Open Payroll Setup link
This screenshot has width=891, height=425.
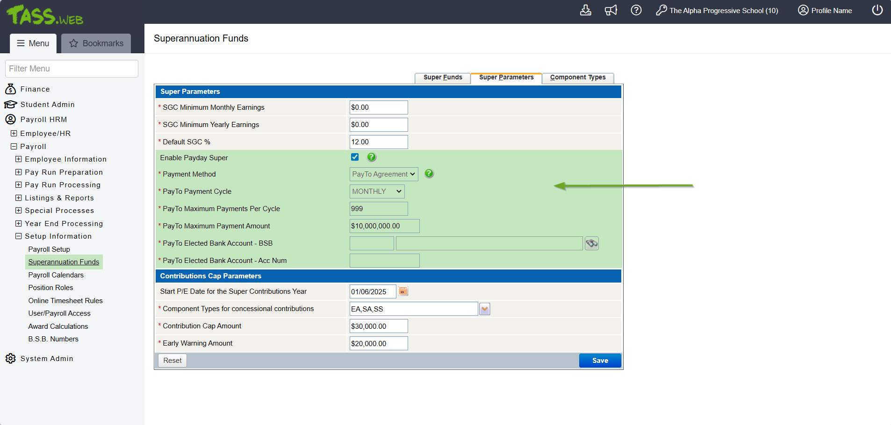(49, 249)
